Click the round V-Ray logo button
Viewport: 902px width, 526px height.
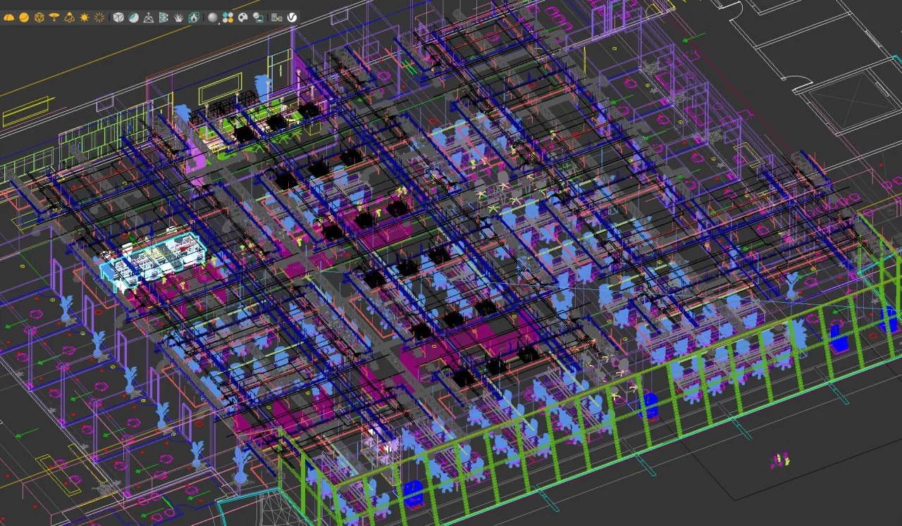(x=292, y=17)
